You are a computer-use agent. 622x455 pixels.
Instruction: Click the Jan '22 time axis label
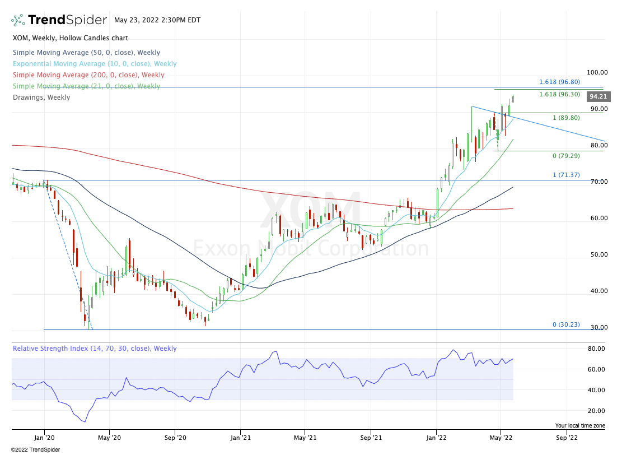click(437, 437)
